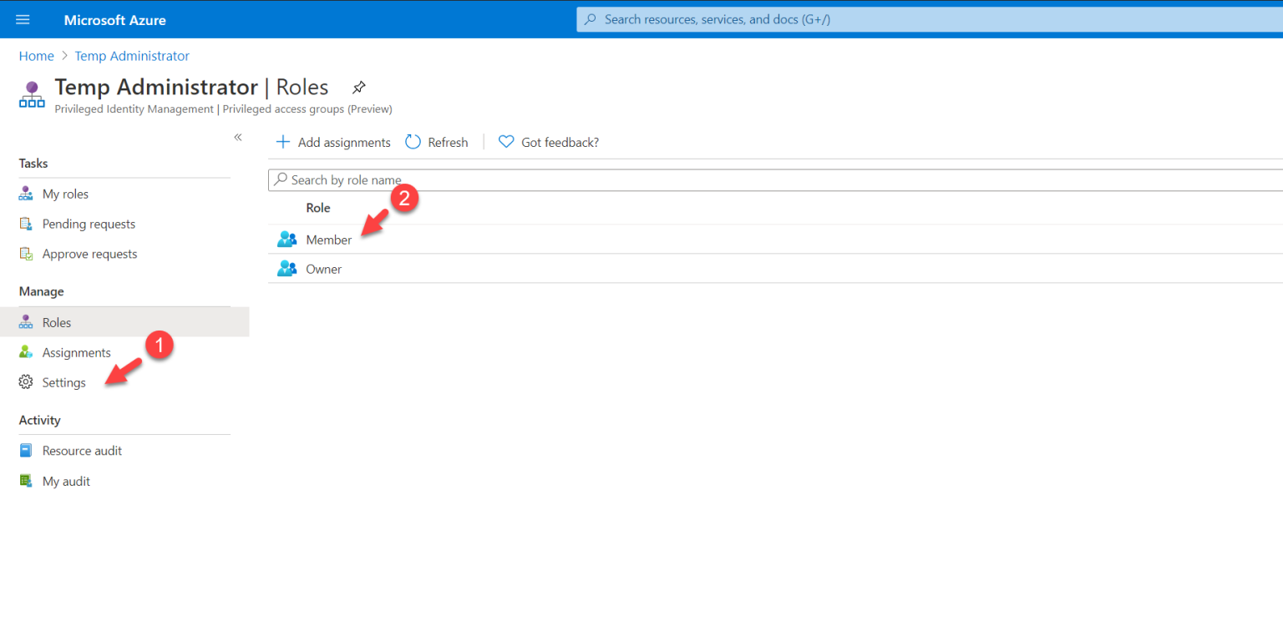Click the heart icon next to Got feedback
1283x636 pixels.
[x=505, y=142]
